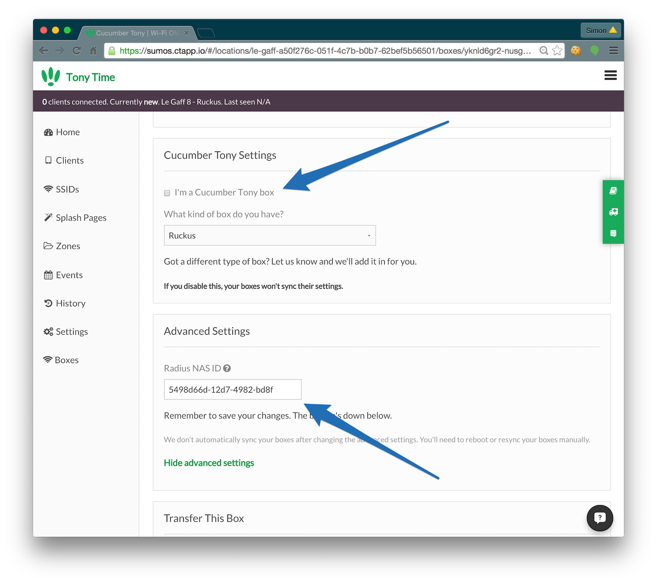Click the History clock icon
Viewport: 657px width, 584px height.
48,303
